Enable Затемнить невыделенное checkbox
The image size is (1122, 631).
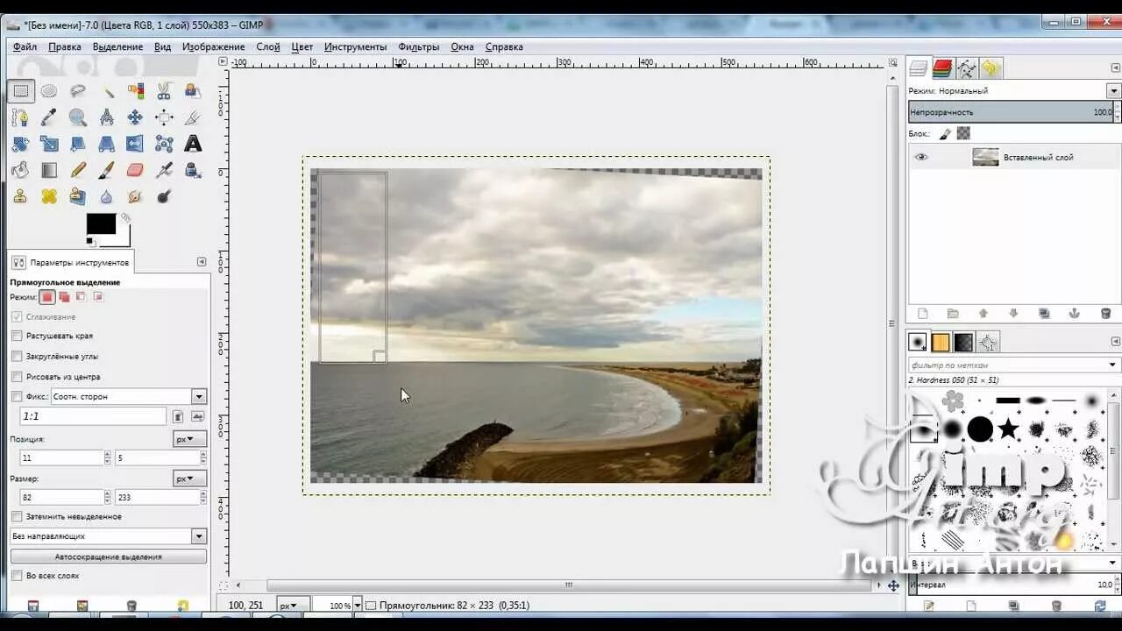pos(17,517)
